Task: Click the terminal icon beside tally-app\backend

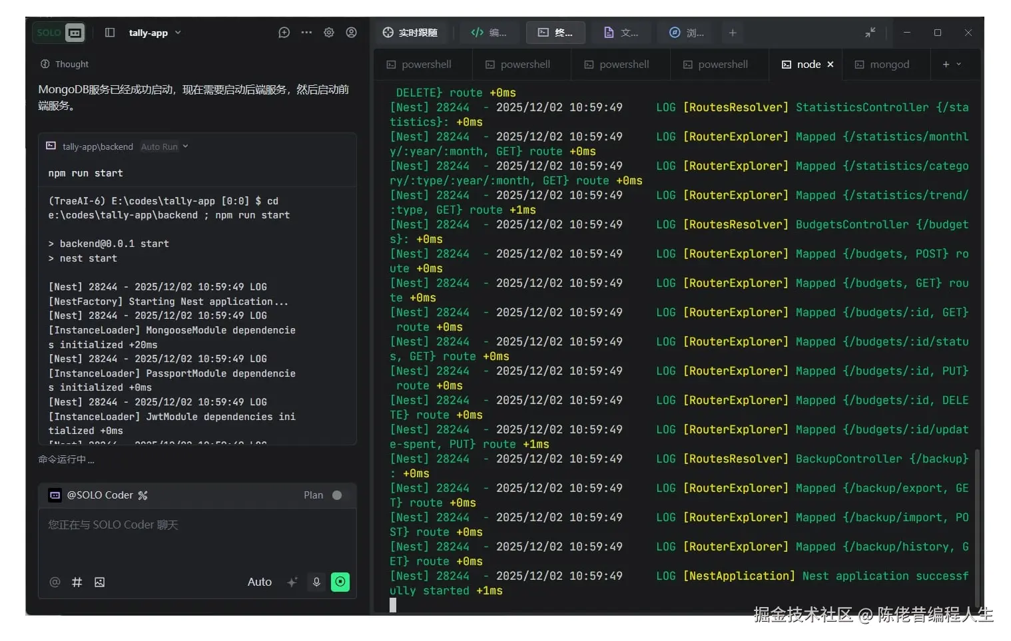Action: click(x=51, y=146)
